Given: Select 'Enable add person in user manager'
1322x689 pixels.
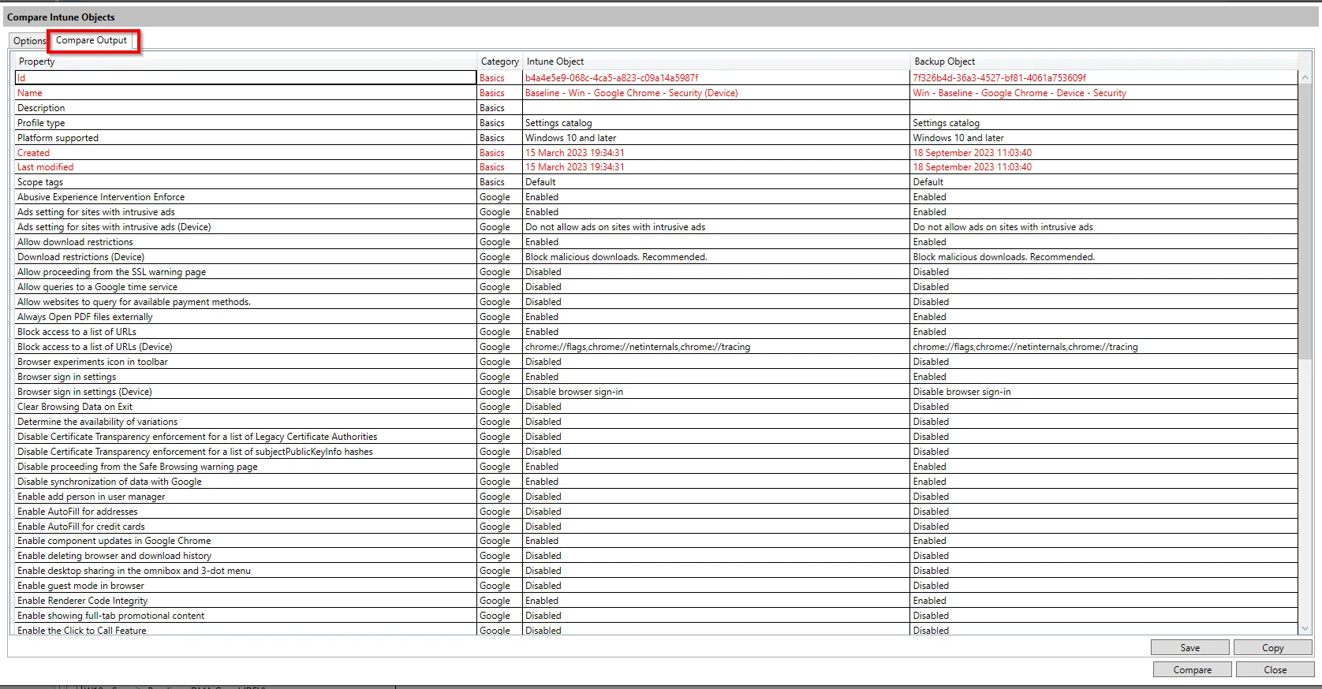Looking at the screenshot, I should 91,497.
